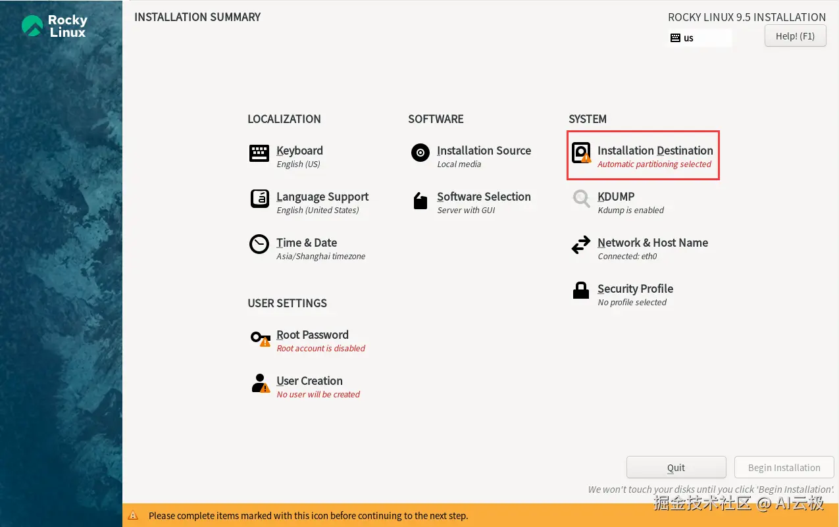The height and width of the screenshot is (527, 839).
Task: Select the 'us' keyboard layout indicator
Action: coord(699,38)
